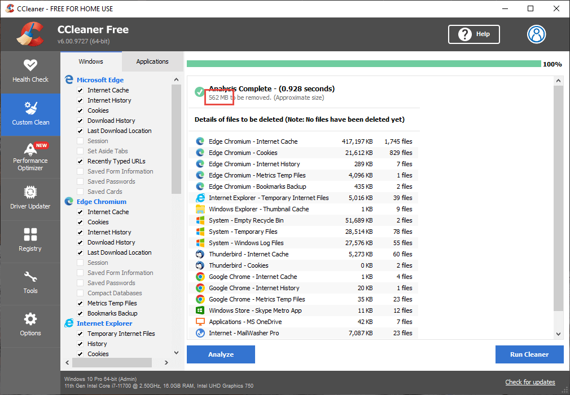Click the Internet Explorer icon in Temporary Internet Files row
This screenshot has height=395, width=570.
tap(200, 198)
